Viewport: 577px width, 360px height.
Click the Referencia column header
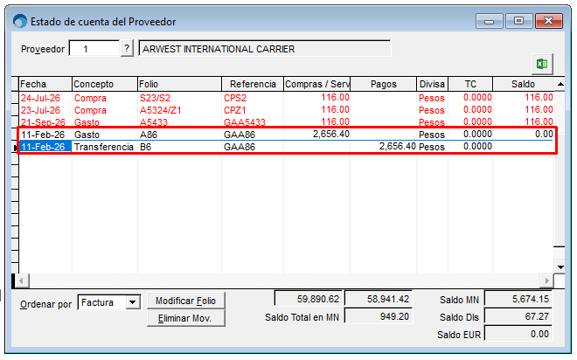253,84
